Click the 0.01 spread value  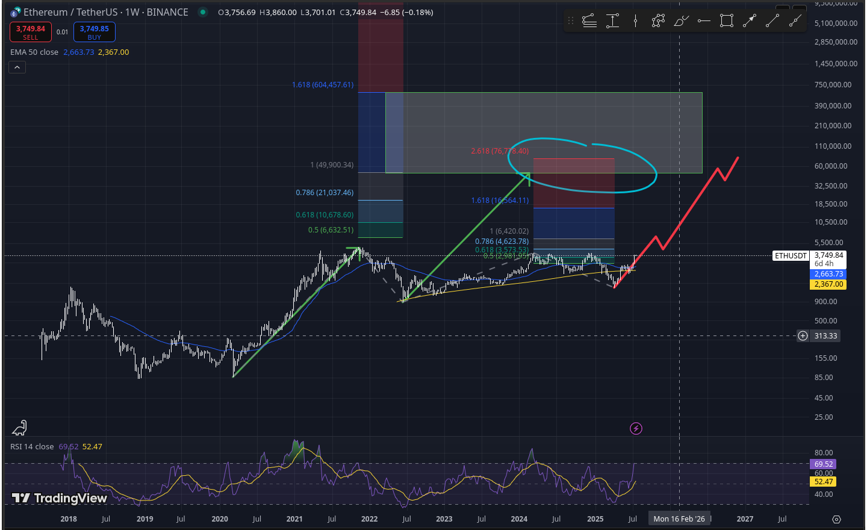[63, 32]
